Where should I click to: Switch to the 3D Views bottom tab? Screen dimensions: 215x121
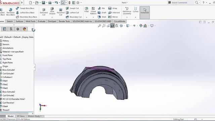pos(20,116)
